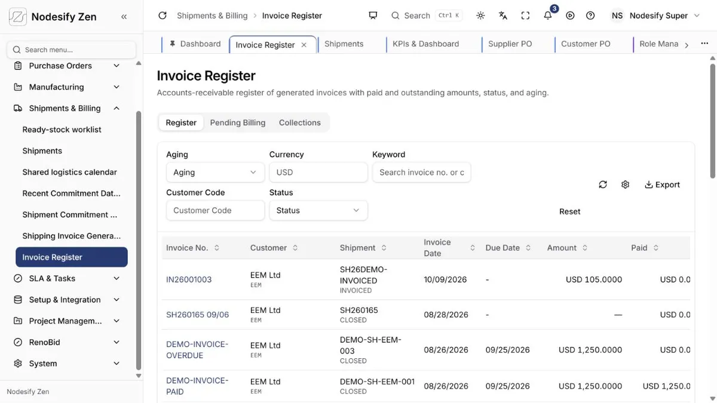
Task: Sort by Customer column
Action: point(295,248)
